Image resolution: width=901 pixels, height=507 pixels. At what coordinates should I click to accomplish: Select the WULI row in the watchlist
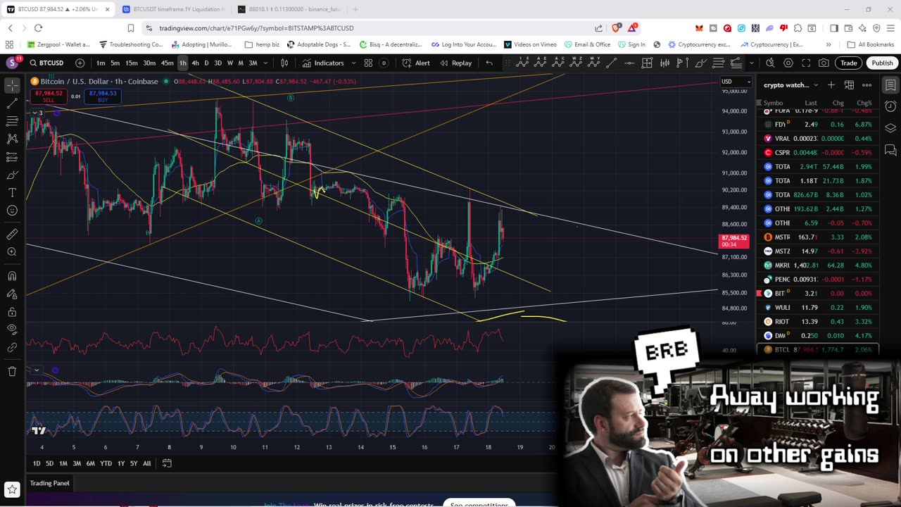[819, 308]
